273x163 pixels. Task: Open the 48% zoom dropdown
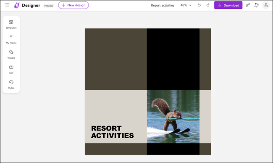pos(186,5)
